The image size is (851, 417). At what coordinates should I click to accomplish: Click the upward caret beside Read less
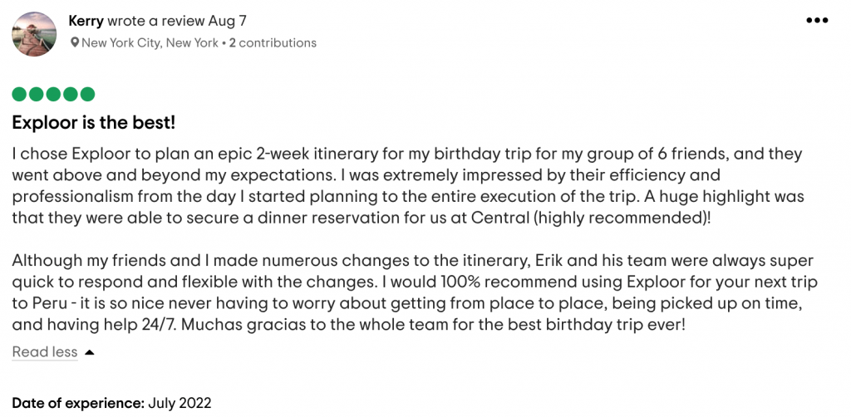click(x=90, y=352)
